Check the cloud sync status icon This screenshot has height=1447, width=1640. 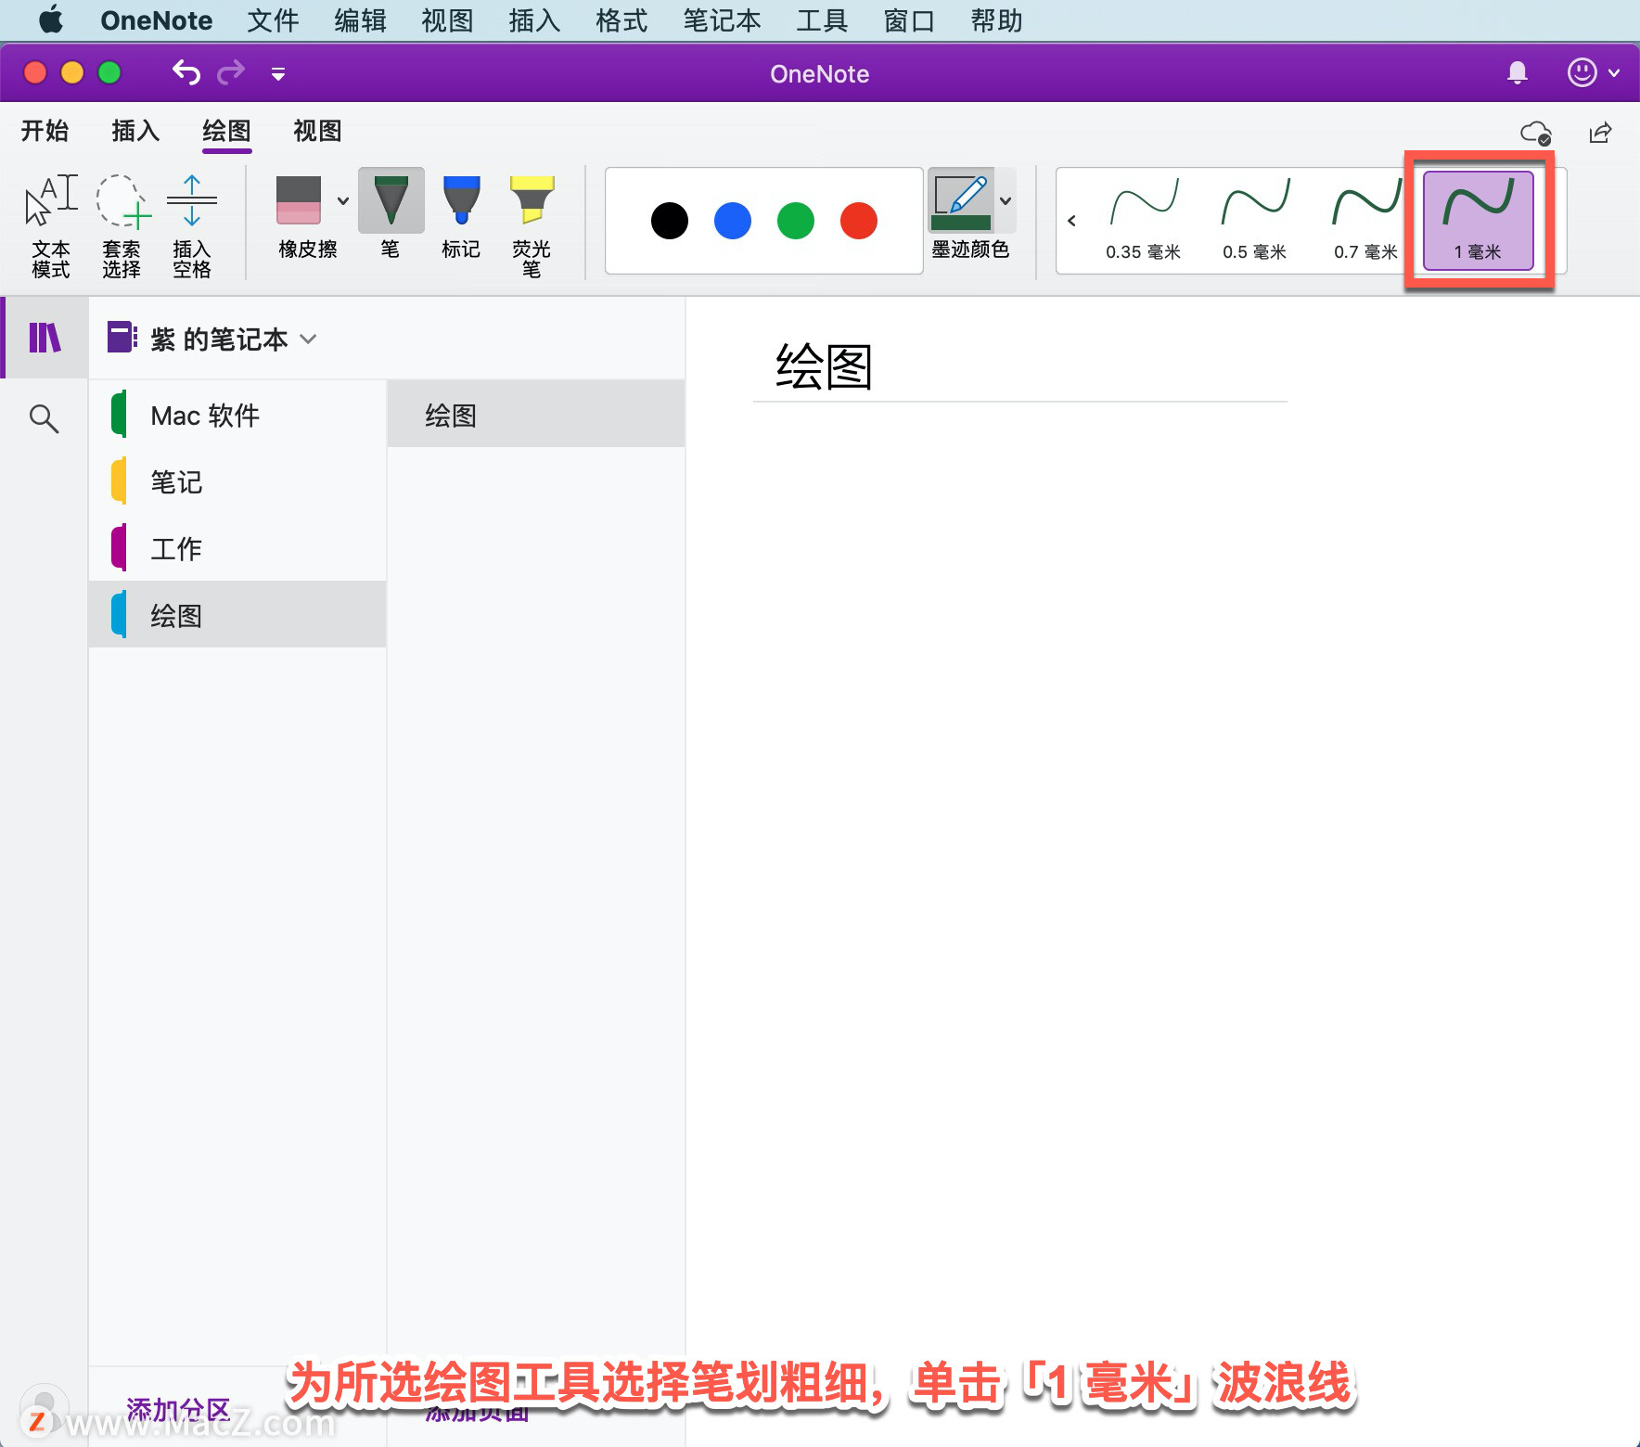click(x=1536, y=133)
